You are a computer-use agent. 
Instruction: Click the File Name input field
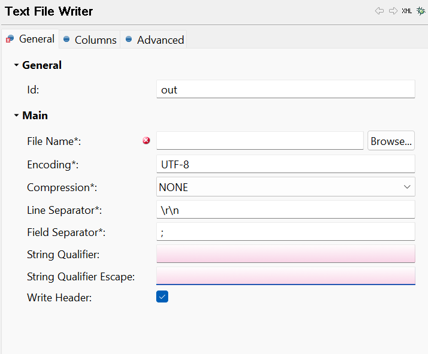point(260,141)
